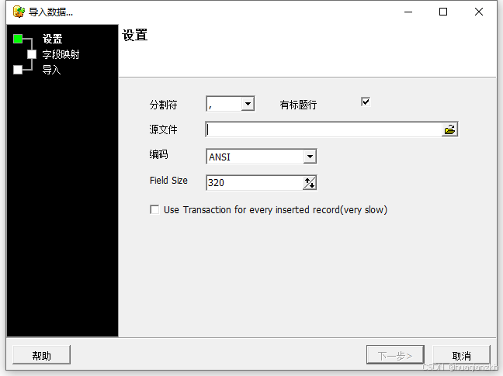Click the 有标题行 label text

pos(298,105)
